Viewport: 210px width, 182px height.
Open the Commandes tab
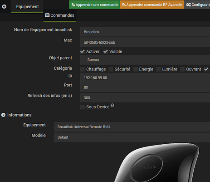pyautogui.click(x=60, y=15)
